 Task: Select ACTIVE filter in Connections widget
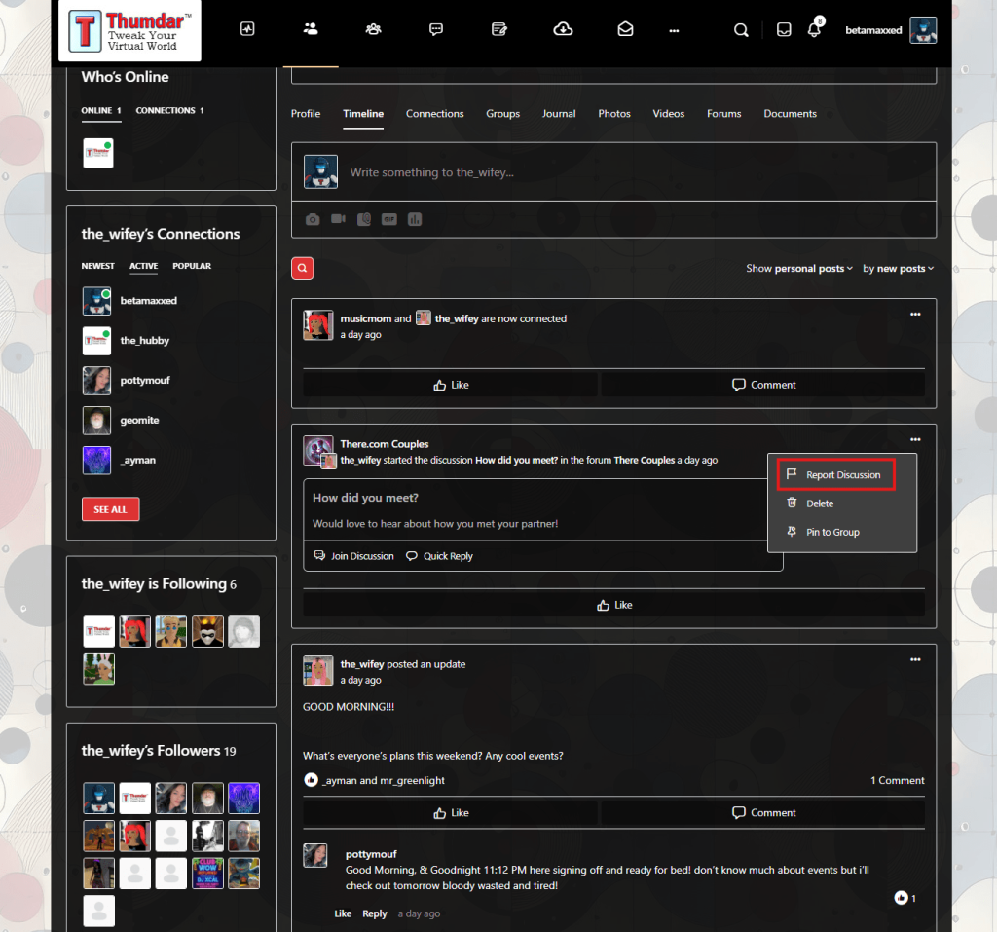144,266
